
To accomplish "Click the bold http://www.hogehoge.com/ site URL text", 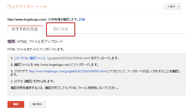I will coord(25,20).
